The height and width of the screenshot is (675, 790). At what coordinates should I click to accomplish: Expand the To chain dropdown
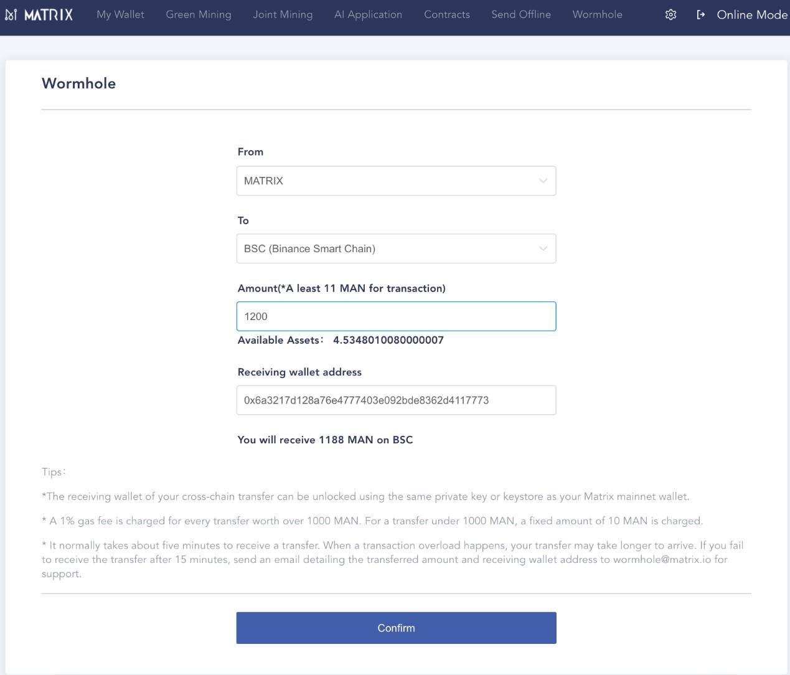coord(396,248)
